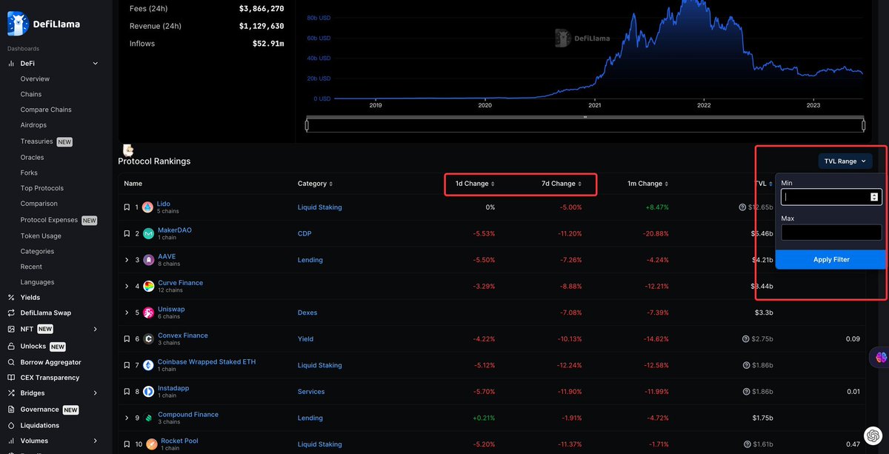The height and width of the screenshot is (454, 889).
Task: Click the Convex Finance token logo
Action: tap(148, 339)
